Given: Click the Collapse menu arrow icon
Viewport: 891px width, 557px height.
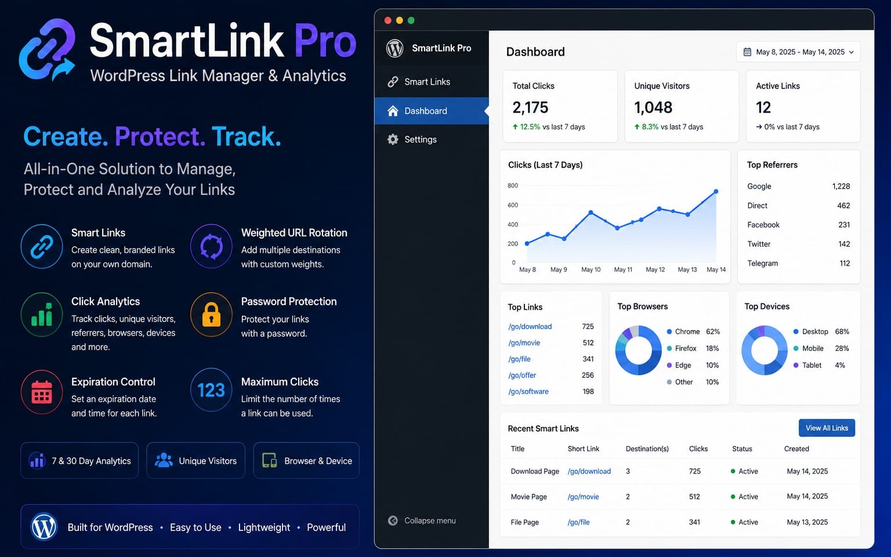Looking at the screenshot, I should (393, 520).
